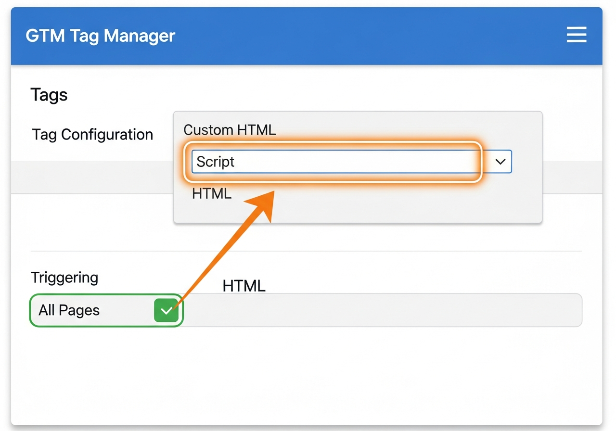Open the Tag Configuration section
Screen dimensions: 616x431
tap(93, 135)
